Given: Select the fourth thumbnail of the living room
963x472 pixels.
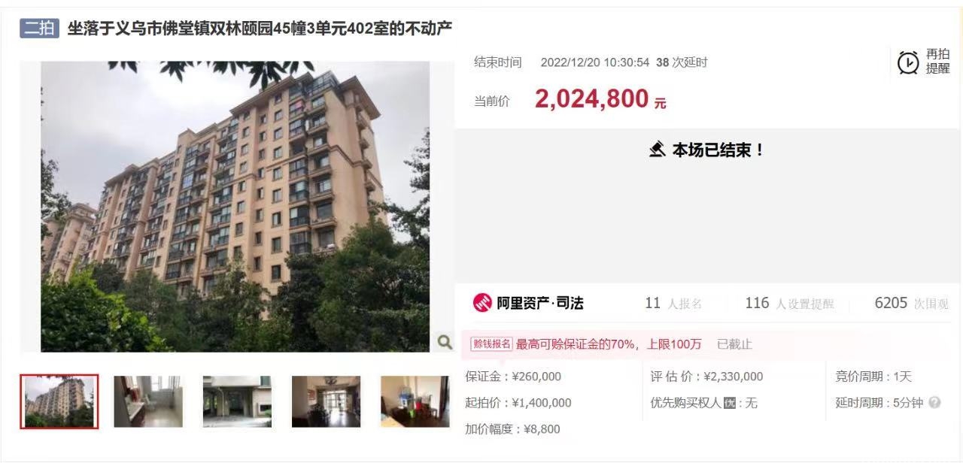Looking at the screenshot, I should pos(326,401).
